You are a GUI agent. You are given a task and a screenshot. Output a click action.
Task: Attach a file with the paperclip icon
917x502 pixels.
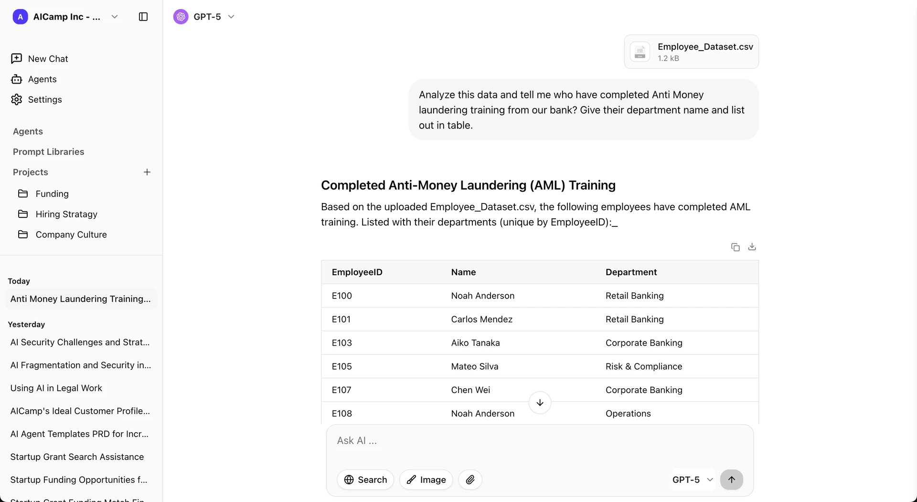(x=470, y=480)
